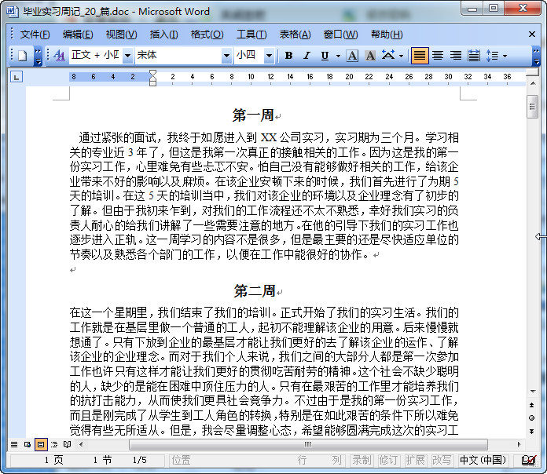Click the New Blank Document icon

[23, 56]
